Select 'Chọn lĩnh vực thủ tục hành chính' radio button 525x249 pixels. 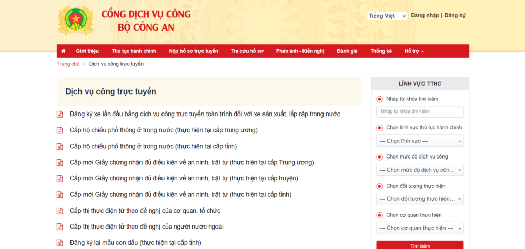pyautogui.click(x=380, y=128)
